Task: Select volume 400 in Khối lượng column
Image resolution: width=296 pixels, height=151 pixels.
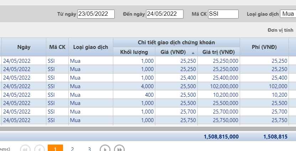Action: 149,95
